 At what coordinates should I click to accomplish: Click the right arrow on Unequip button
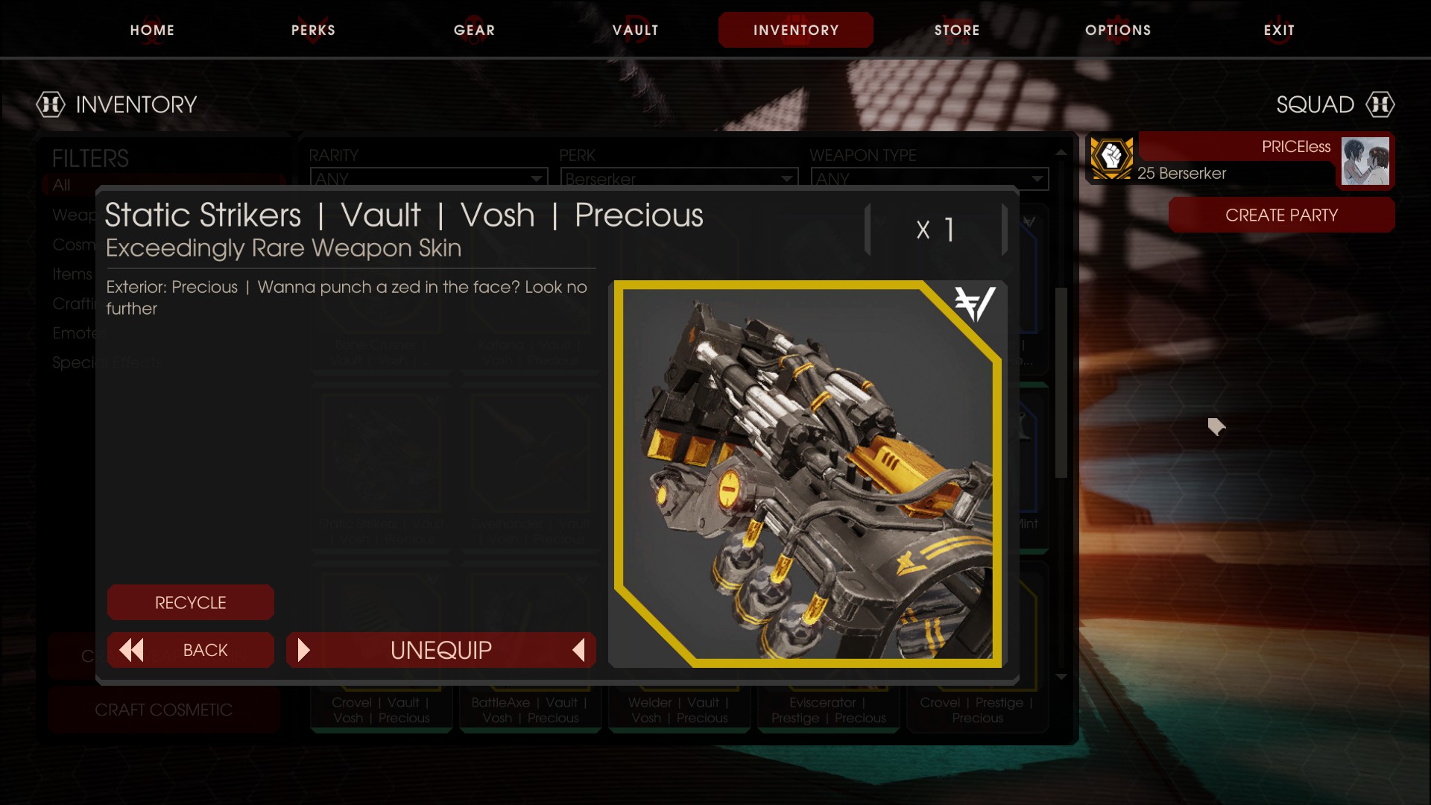[578, 650]
